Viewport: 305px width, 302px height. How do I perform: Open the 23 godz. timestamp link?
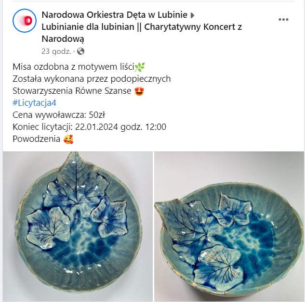click(x=56, y=51)
